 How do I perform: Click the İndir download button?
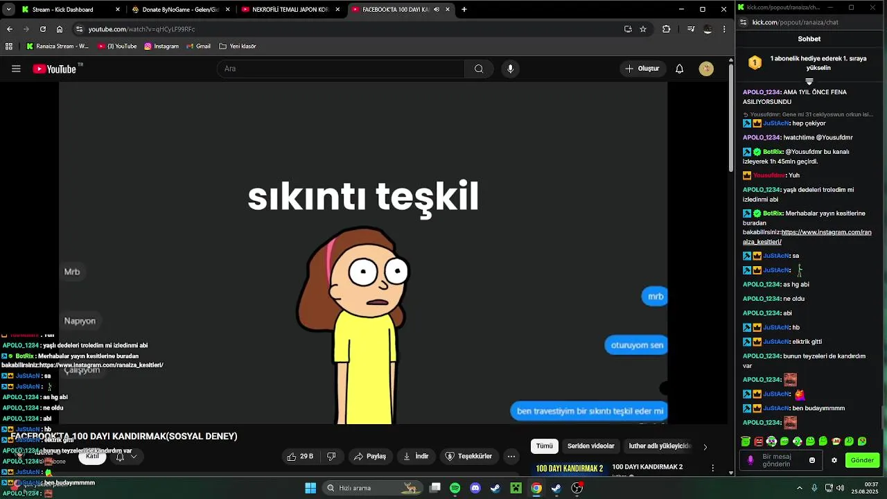416,456
